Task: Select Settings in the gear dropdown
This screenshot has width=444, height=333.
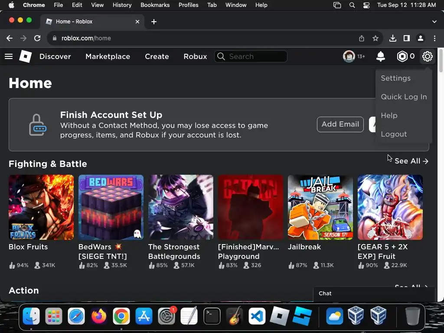Action: 395,78
